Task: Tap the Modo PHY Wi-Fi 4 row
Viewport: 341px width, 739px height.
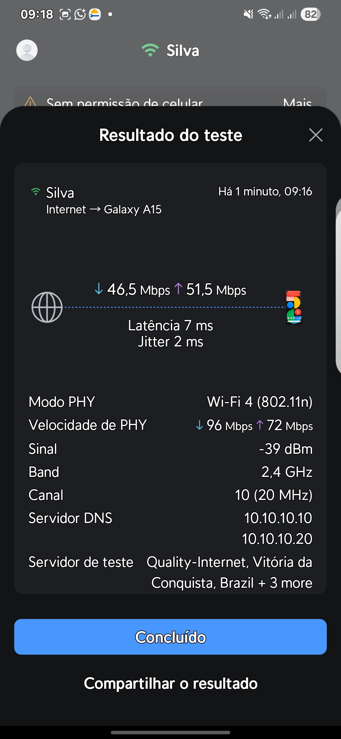Action: click(170, 402)
